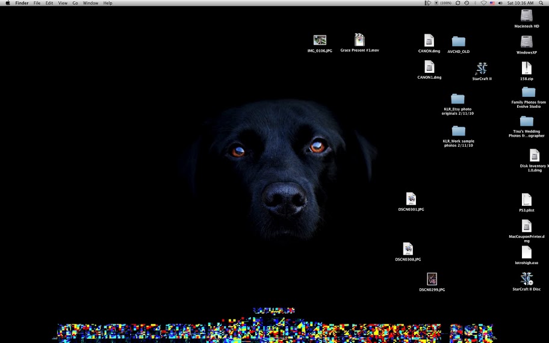Open the Time Machine status menu

pyautogui.click(x=467, y=3)
